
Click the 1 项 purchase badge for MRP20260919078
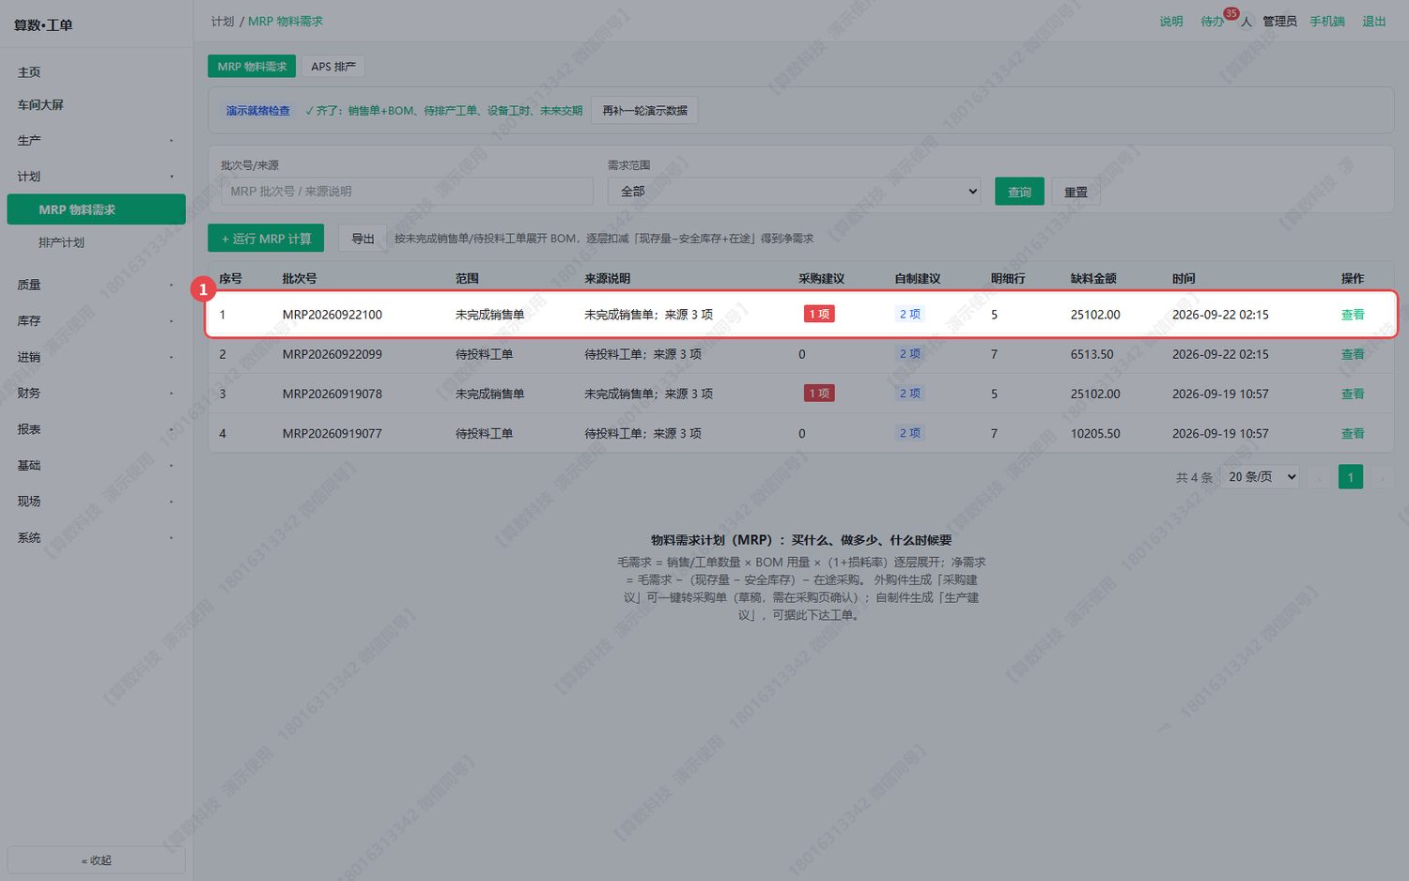pos(819,393)
